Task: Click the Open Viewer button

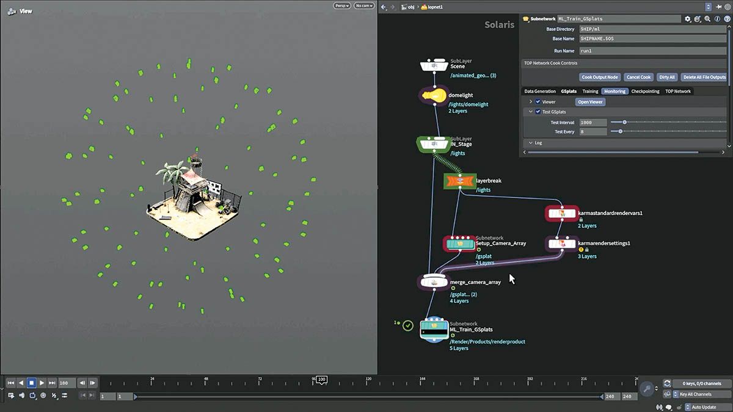Action: [x=591, y=102]
